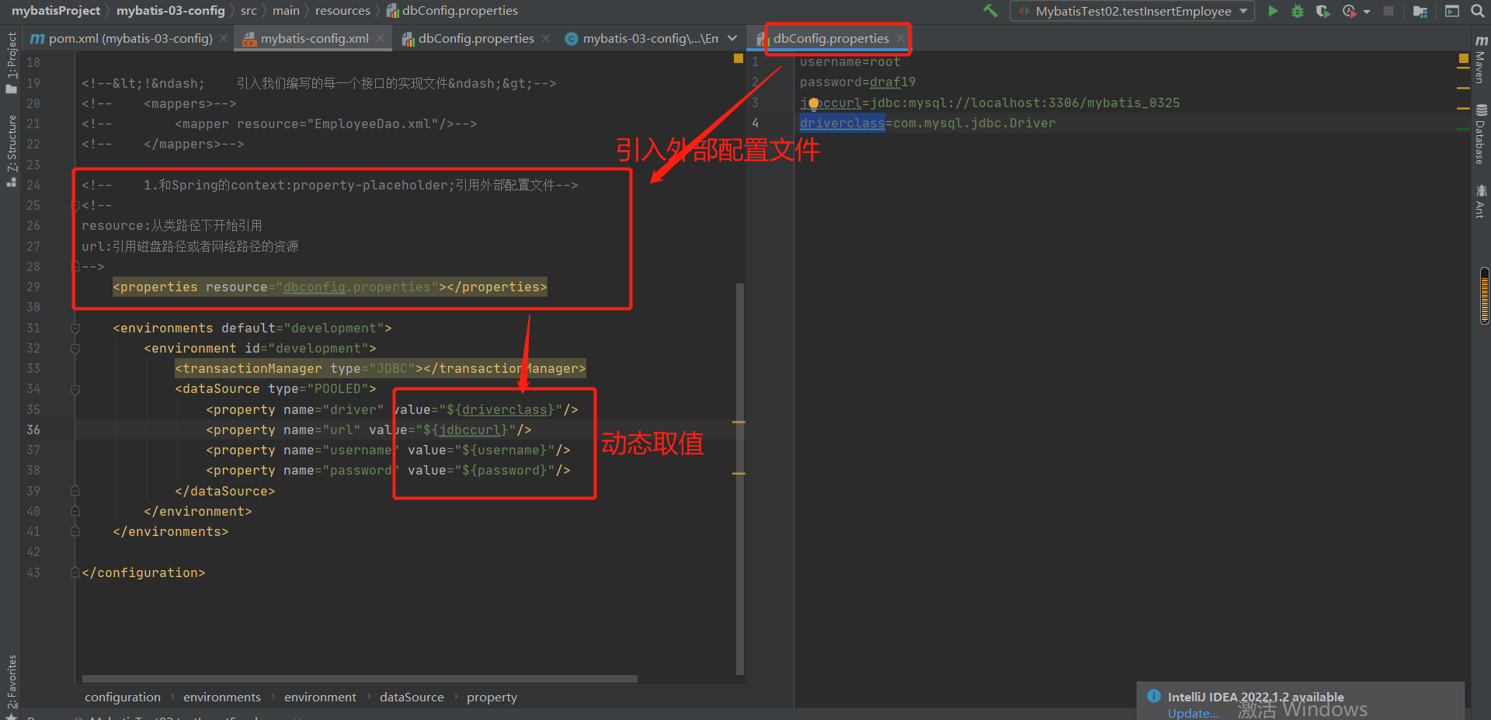
Task: Click resources in navigation bar
Action: click(342, 11)
